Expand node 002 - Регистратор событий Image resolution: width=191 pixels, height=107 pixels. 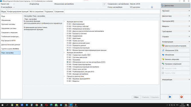(66, 26)
